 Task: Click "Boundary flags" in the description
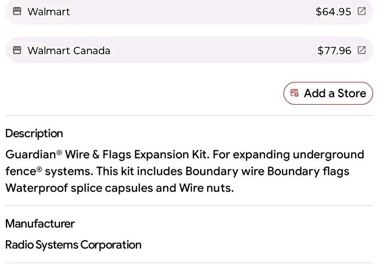coord(315,171)
